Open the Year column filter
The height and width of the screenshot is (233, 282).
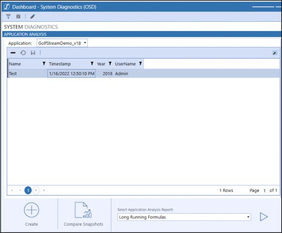click(110, 63)
